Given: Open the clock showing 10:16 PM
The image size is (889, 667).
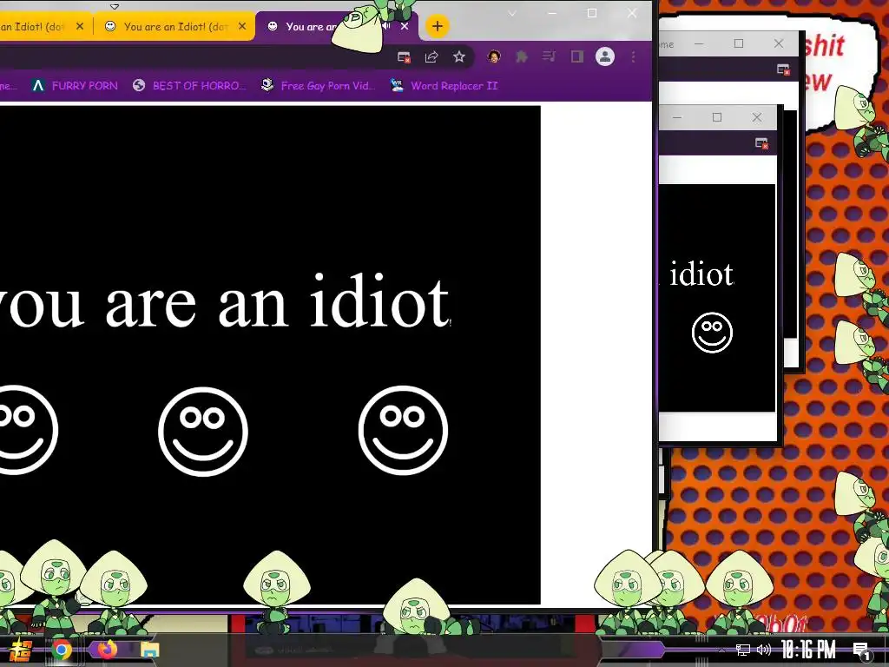Looking at the screenshot, I should 808,650.
